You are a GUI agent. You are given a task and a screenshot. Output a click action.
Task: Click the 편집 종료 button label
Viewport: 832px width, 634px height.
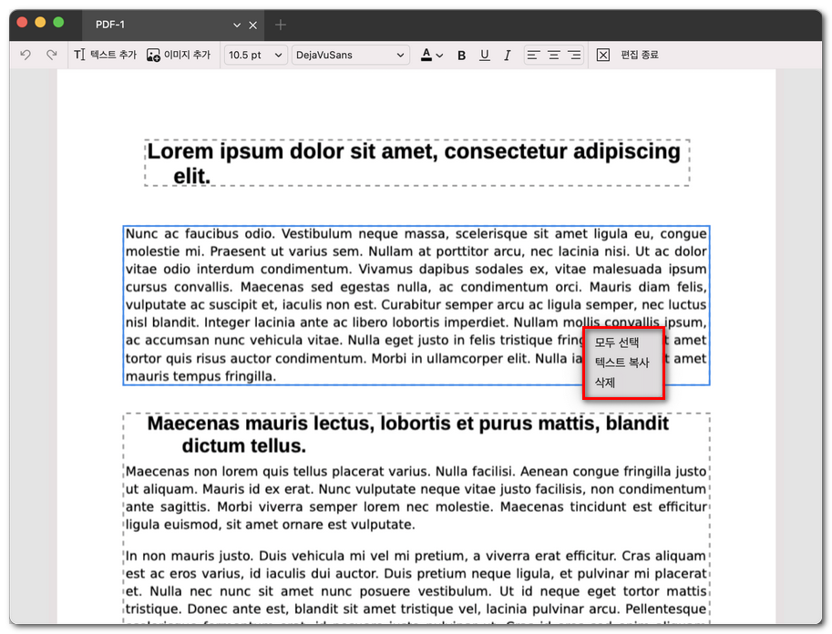640,56
